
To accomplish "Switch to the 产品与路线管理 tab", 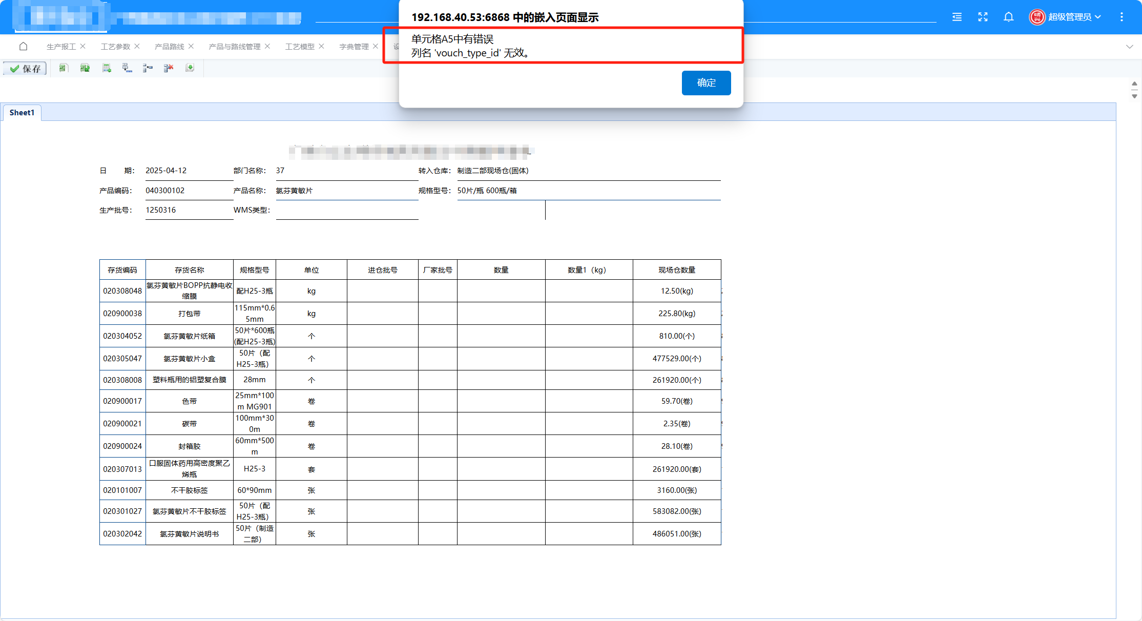I will point(234,47).
